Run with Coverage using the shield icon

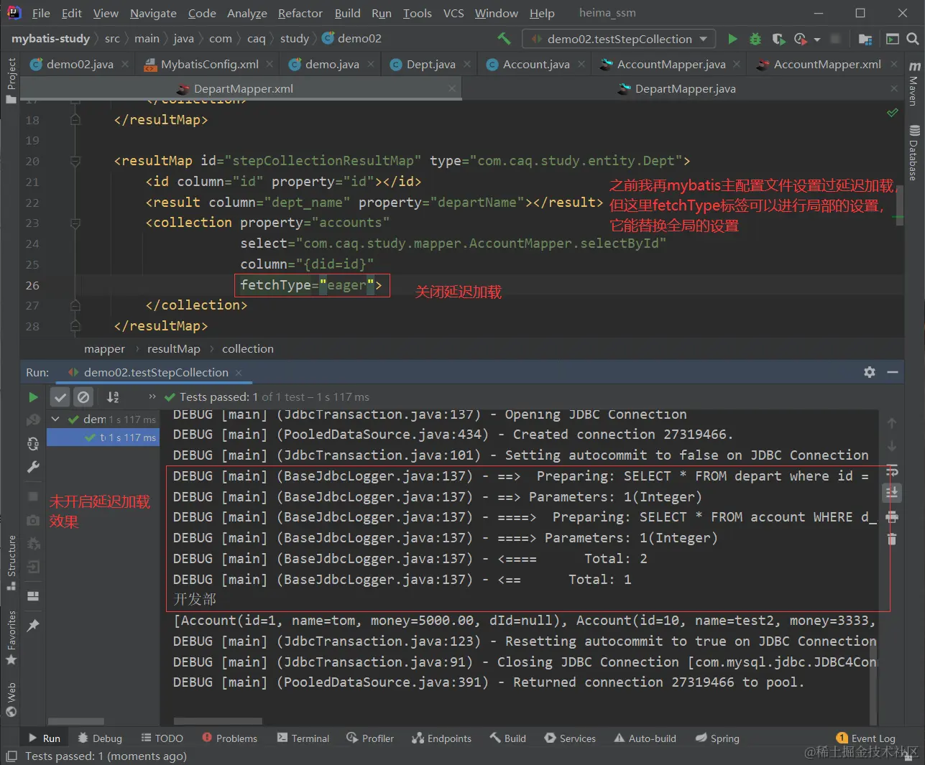pyautogui.click(x=778, y=39)
